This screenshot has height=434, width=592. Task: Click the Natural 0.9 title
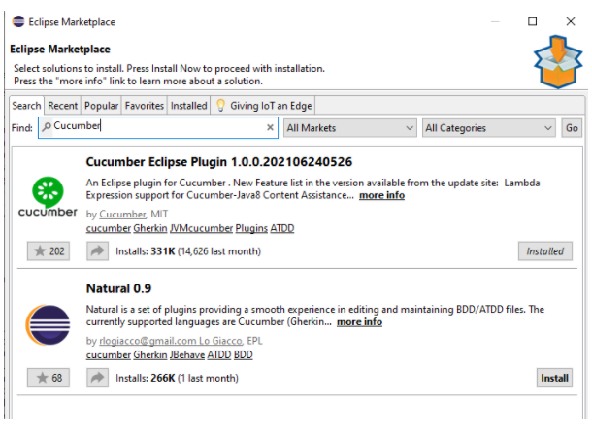(x=118, y=288)
